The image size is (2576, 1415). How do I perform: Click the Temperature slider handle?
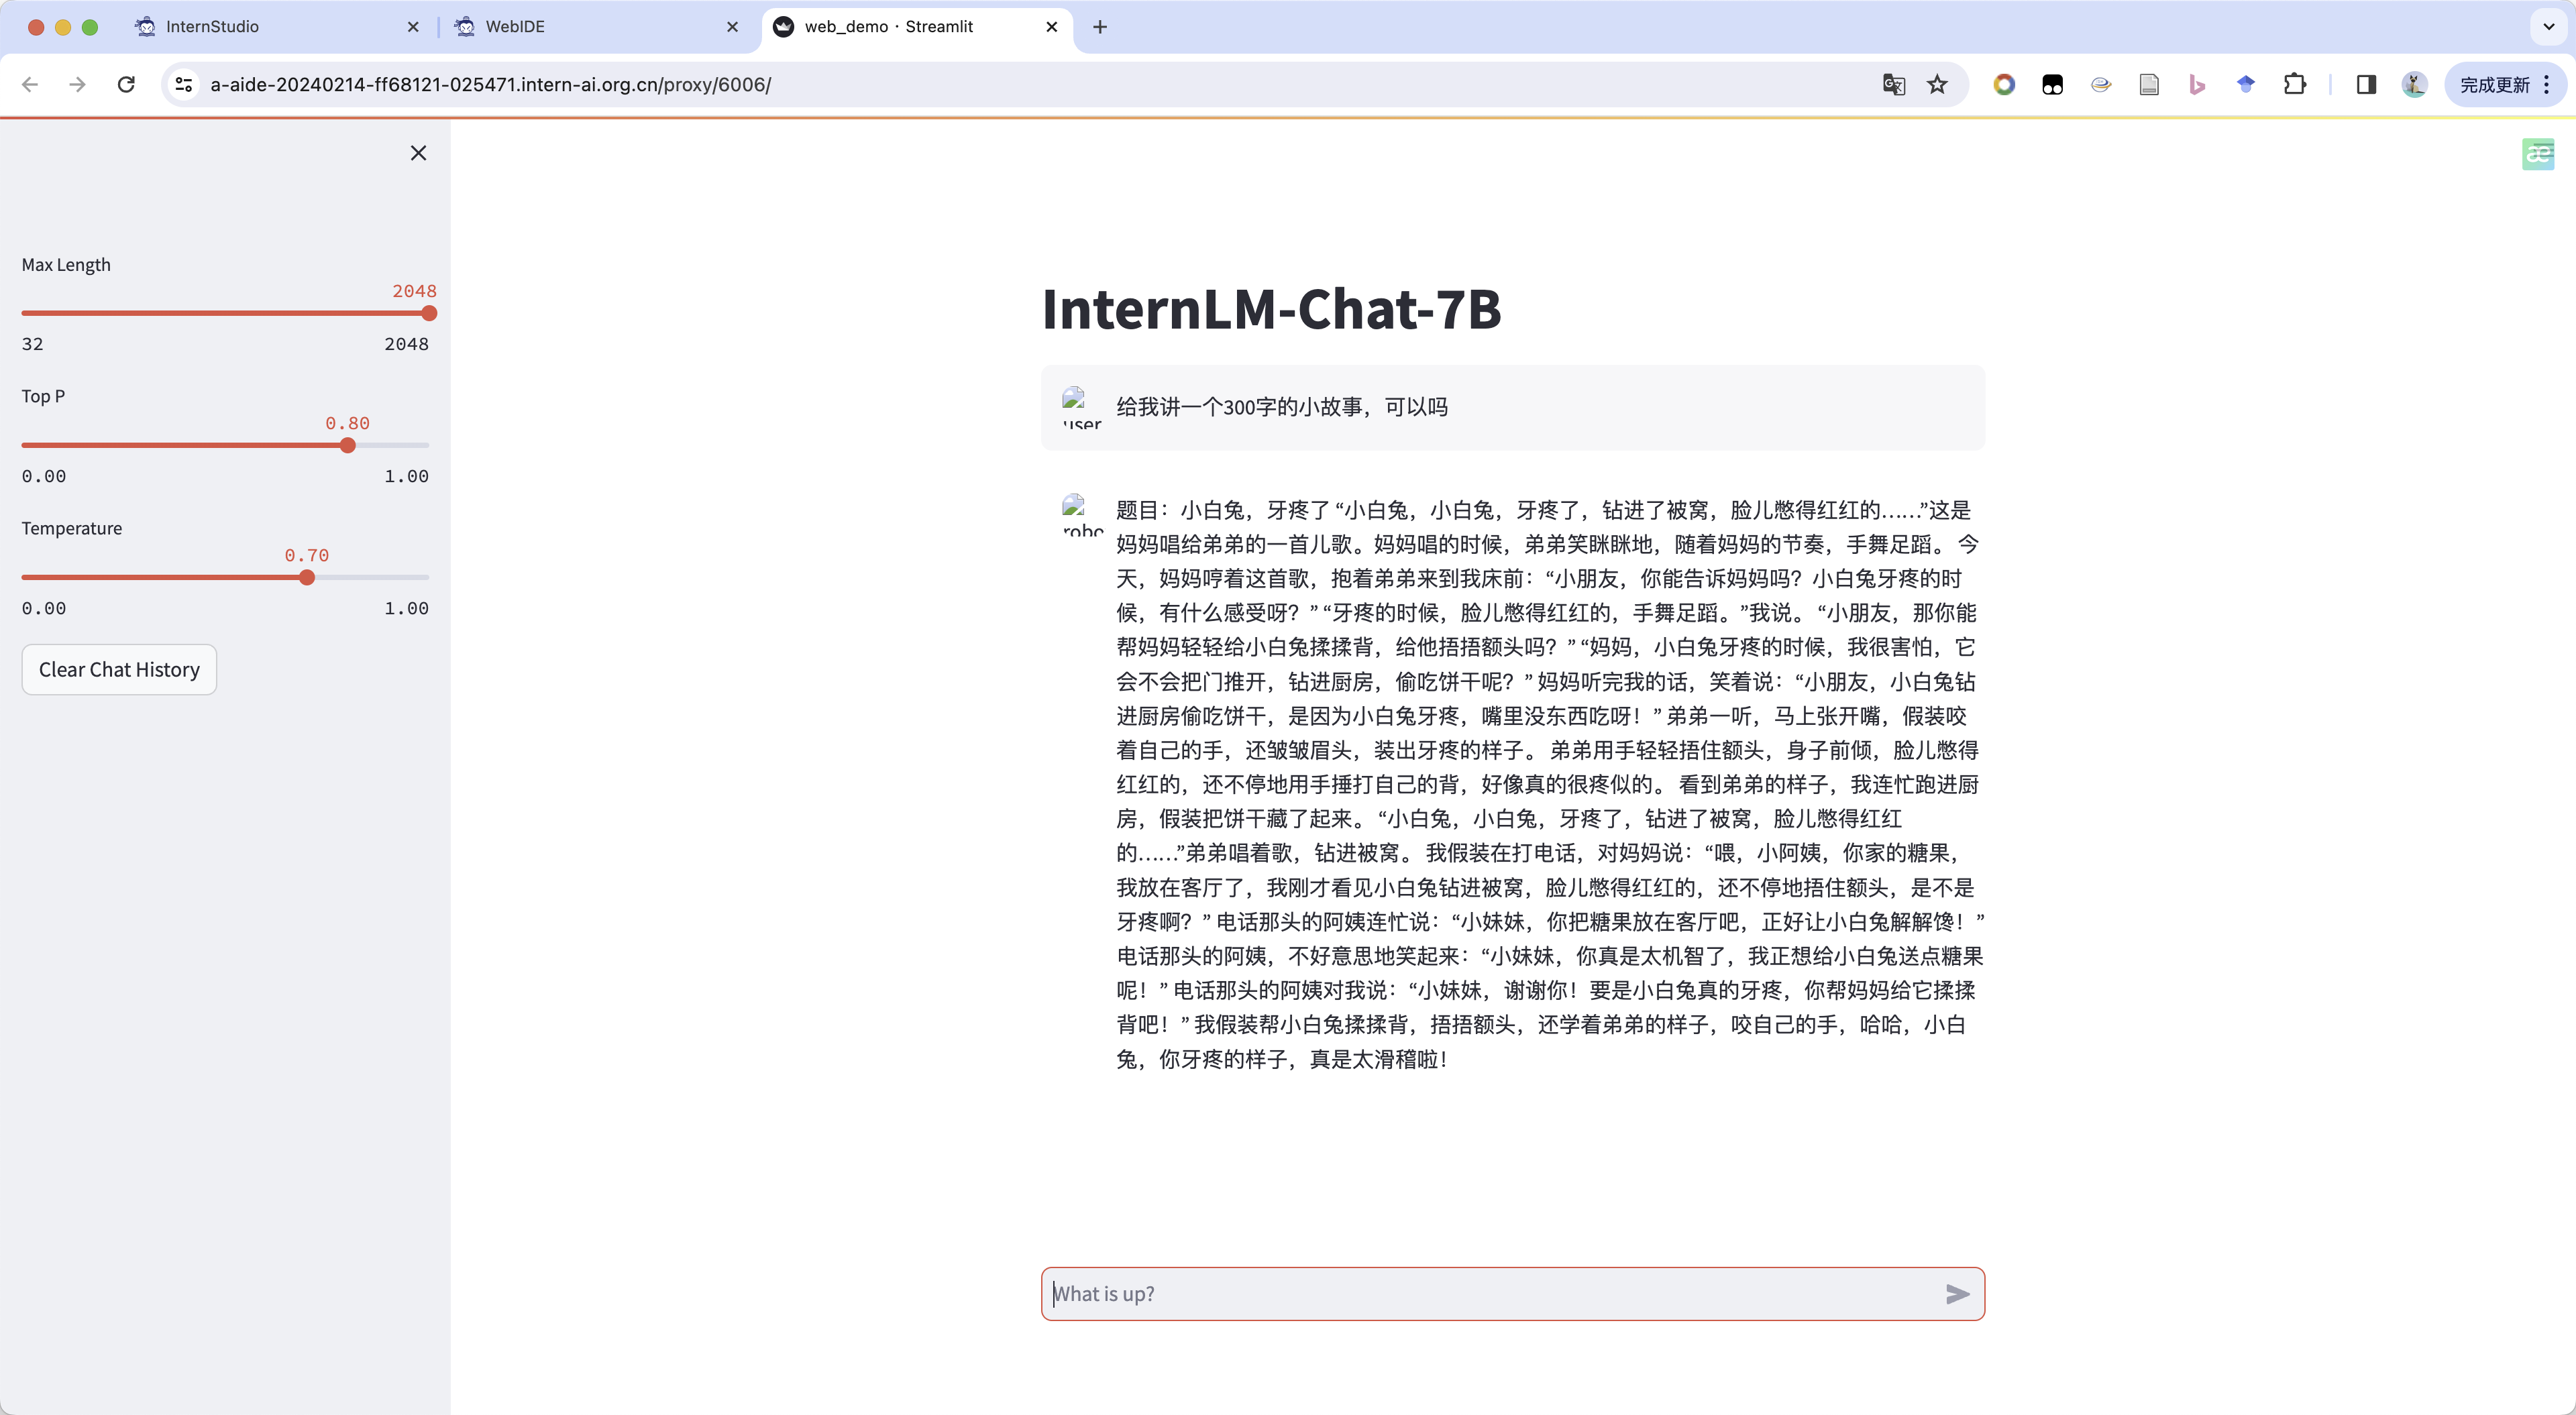[x=307, y=578]
